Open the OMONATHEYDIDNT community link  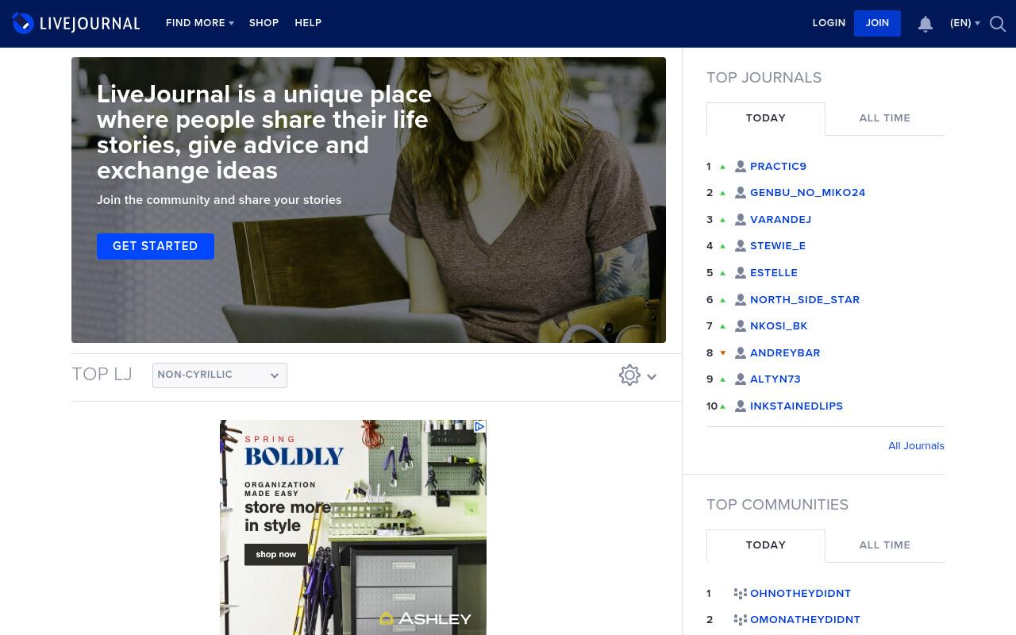tap(805, 620)
